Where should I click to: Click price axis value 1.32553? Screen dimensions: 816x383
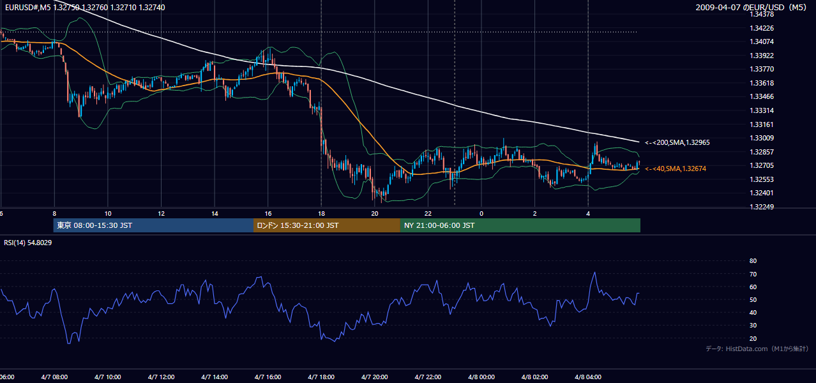click(x=762, y=179)
